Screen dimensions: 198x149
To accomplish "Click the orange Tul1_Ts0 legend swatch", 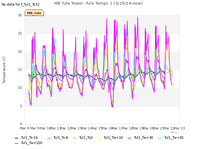I will [x=75, y=138].
